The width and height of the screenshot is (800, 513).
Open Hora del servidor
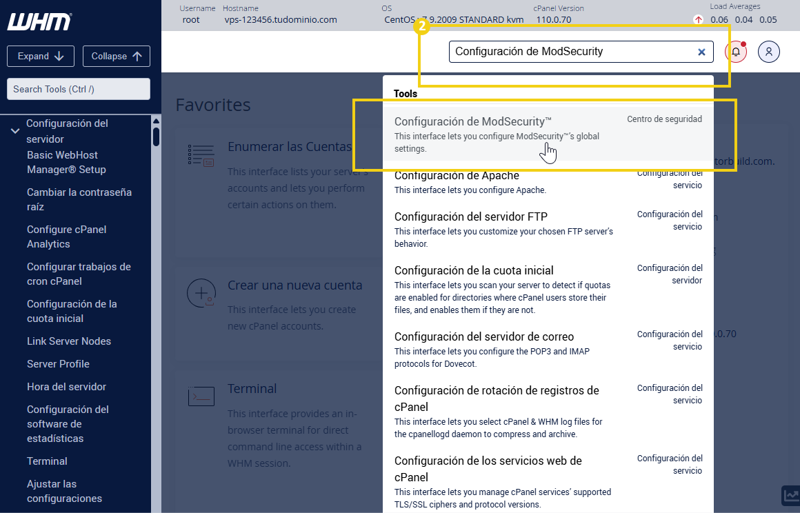pyautogui.click(x=66, y=387)
